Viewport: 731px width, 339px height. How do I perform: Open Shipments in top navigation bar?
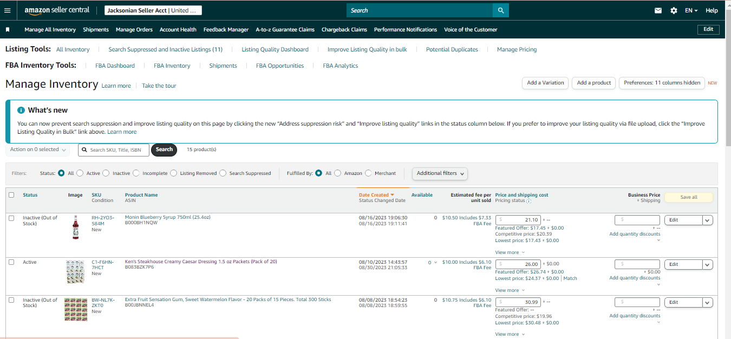(x=96, y=30)
